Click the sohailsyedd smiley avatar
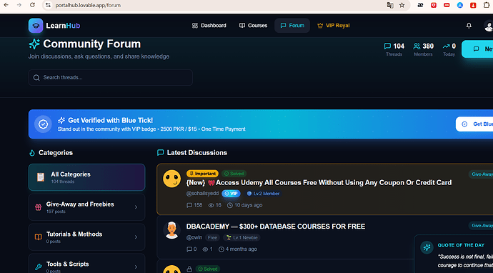This screenshot has height=273, width=493. (171, 179)
